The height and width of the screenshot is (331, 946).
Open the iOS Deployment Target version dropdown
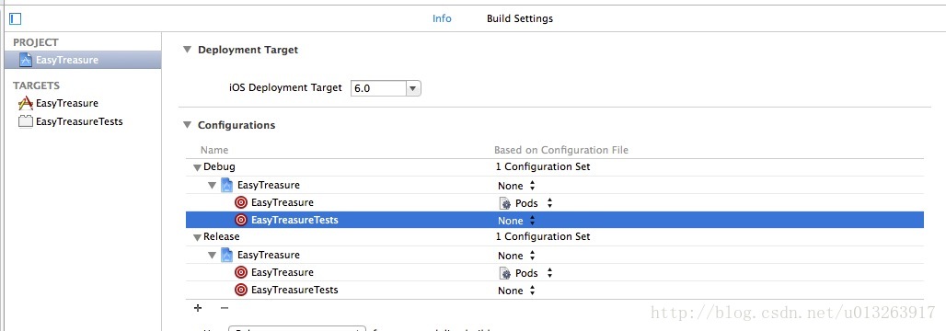[x=386, y=88]
